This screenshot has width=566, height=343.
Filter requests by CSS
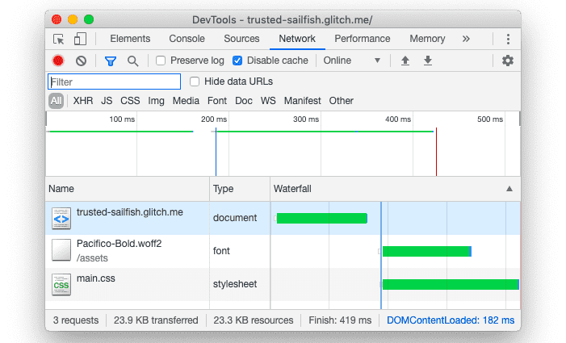pos(130,101)
